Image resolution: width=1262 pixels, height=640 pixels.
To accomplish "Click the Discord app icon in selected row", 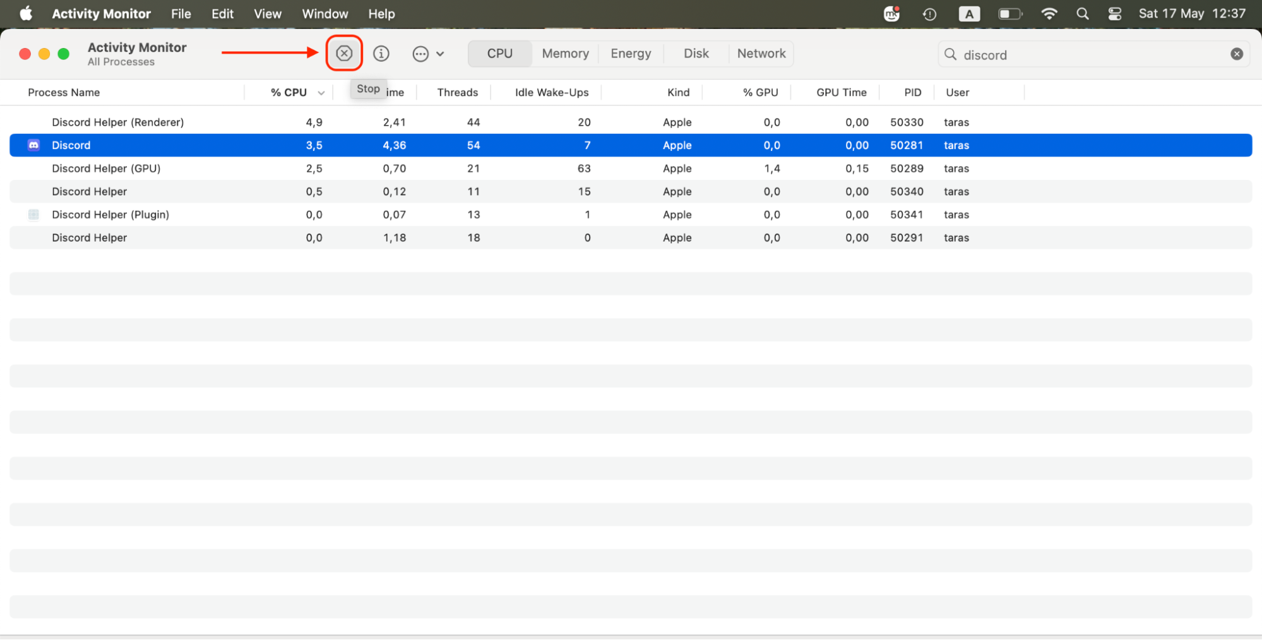I will coord(33,145).
